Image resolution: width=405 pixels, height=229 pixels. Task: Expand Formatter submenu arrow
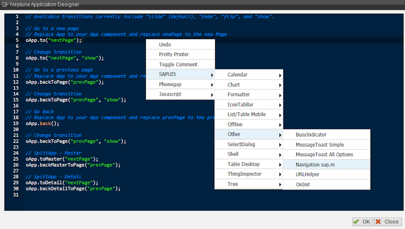(280, 95)
